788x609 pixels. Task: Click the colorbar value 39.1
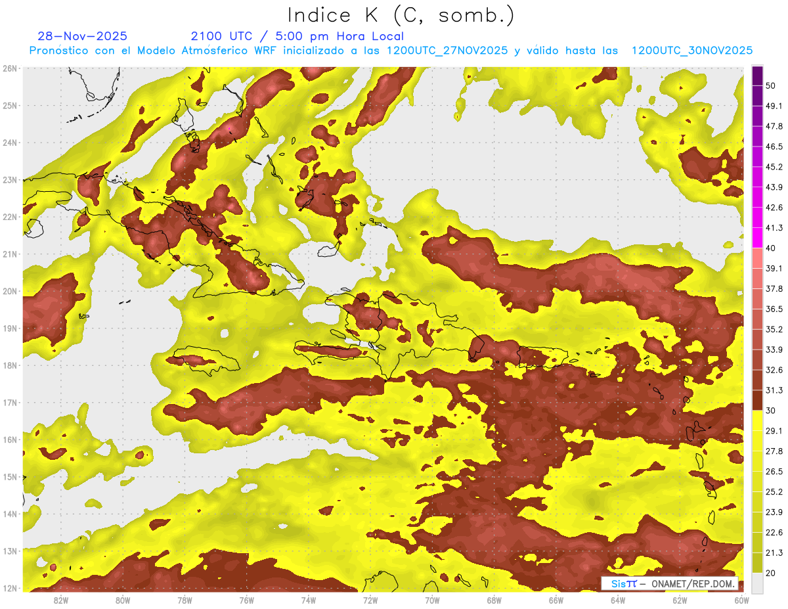pyautogui.click(x=774, y=268)
